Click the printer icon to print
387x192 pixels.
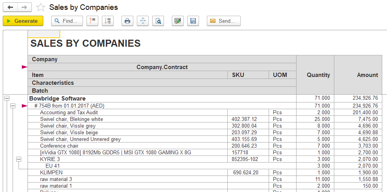click(127, 21)
